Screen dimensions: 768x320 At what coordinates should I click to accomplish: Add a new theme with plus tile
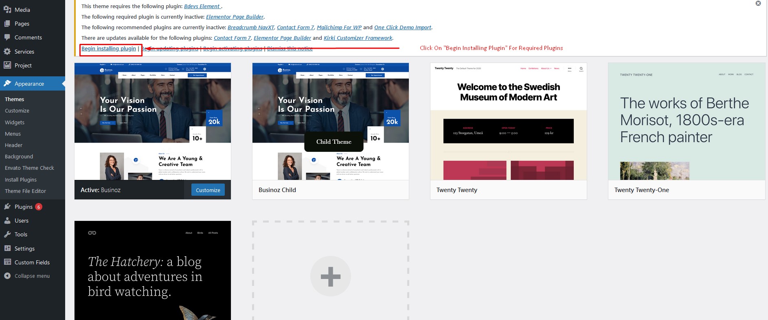tap(330, 276)
